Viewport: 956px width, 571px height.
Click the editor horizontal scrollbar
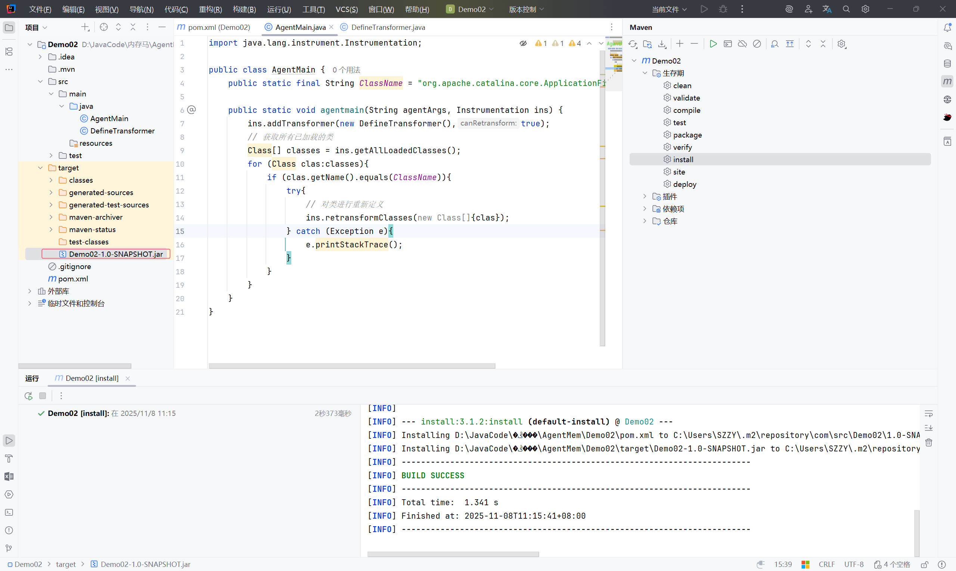coord(352,365)
